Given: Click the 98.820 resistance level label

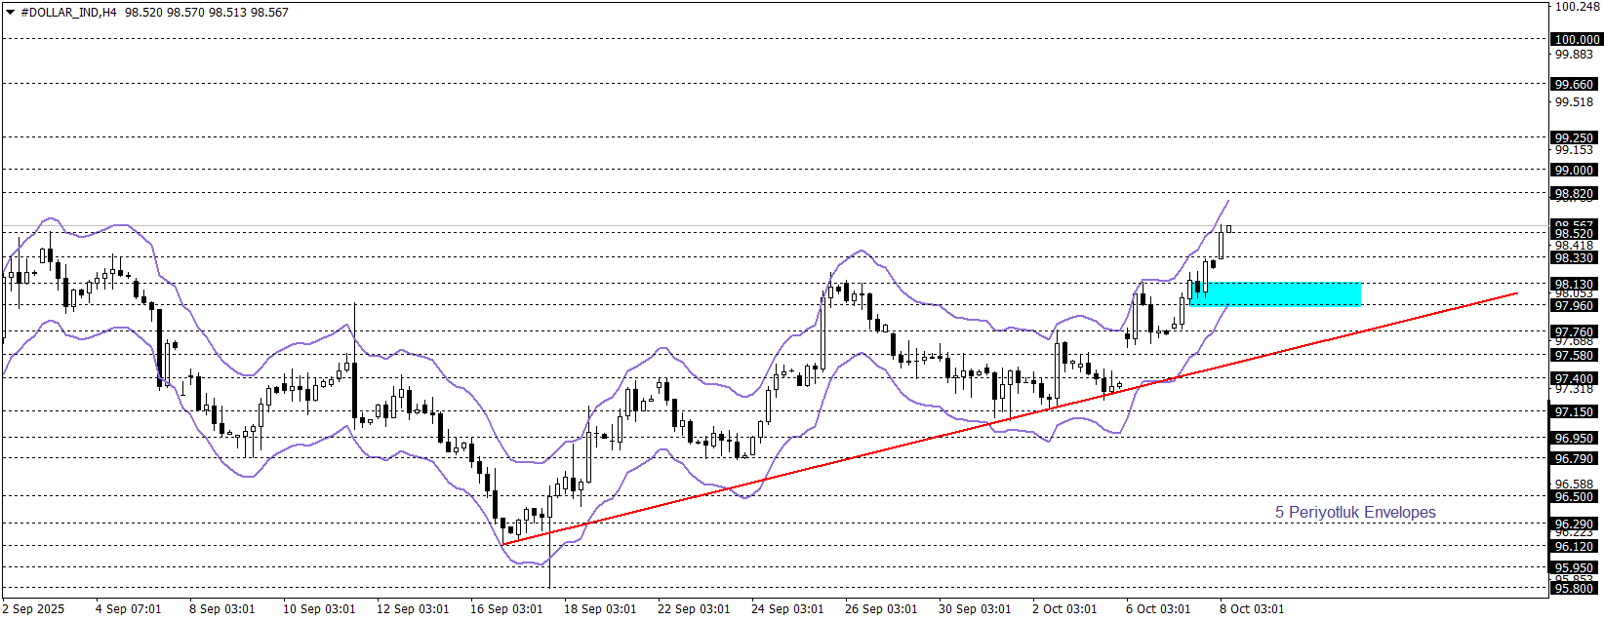Looking at the screenshot, I should [1574, 194].
